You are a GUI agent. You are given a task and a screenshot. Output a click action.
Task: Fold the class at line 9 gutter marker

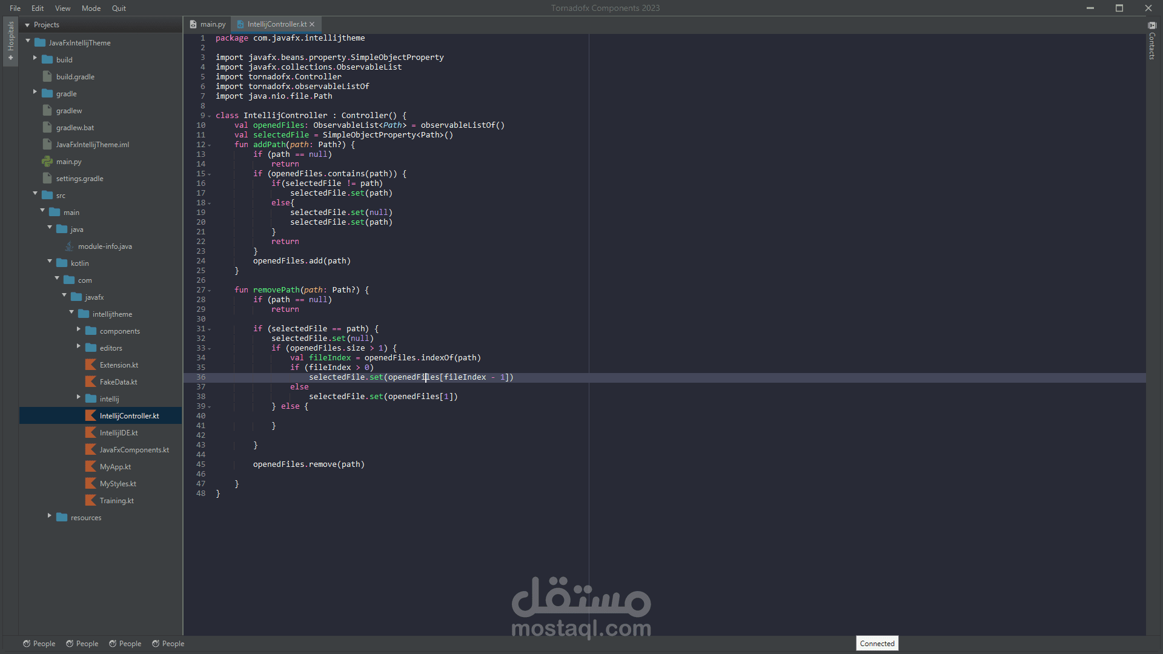(x=210, y=116)
